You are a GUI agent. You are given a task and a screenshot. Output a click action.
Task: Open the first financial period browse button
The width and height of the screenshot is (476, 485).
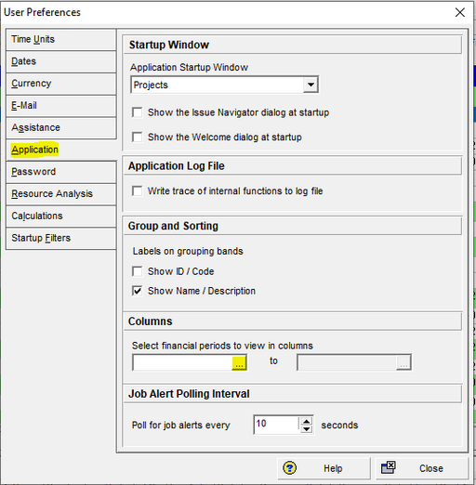click(239, 362)
